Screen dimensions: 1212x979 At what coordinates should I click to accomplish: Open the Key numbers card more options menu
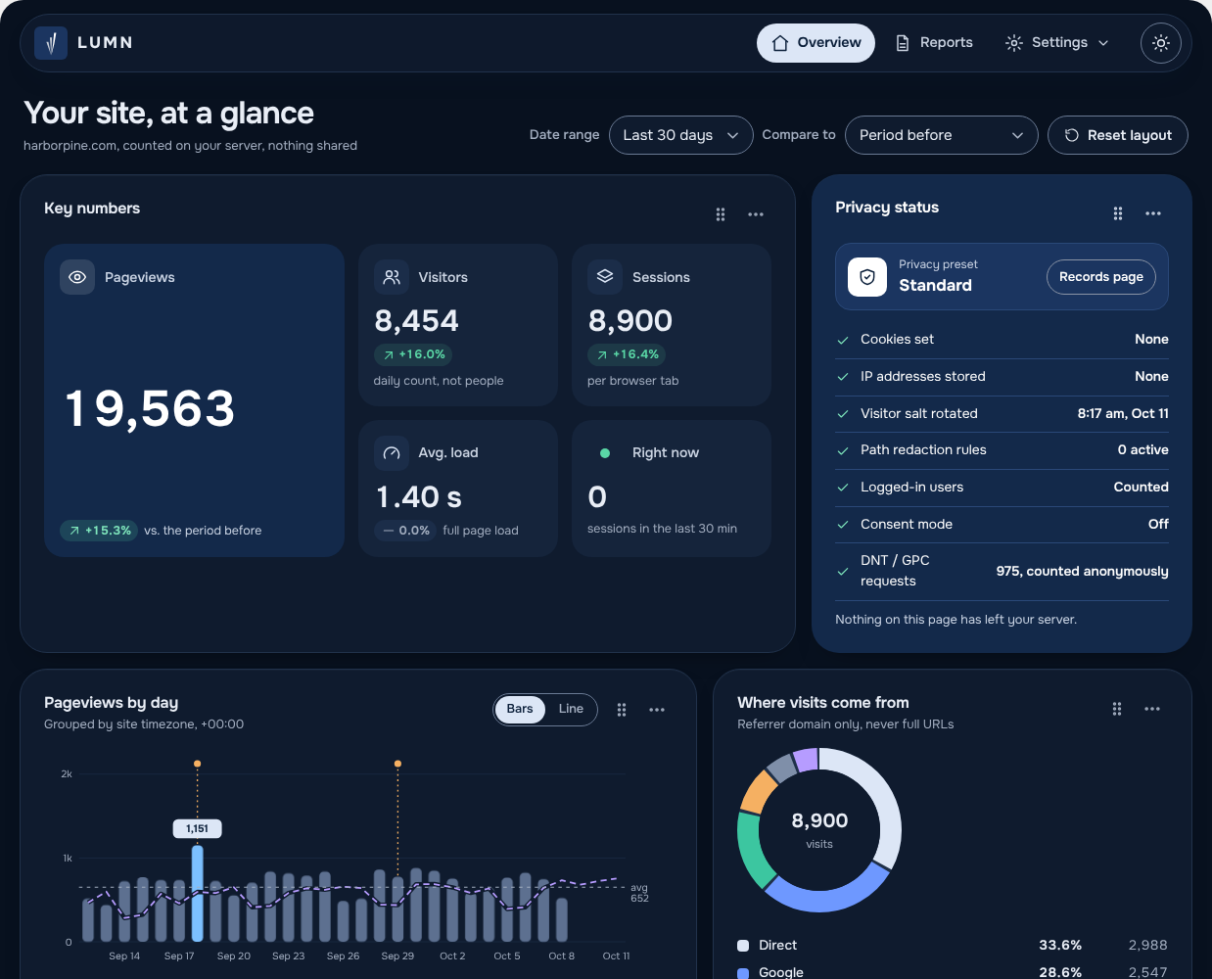pos(756,214)
